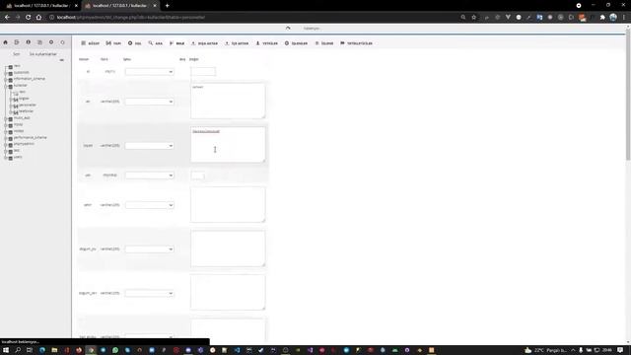
Task: Click the address bar URL
Action: point(131,18)
